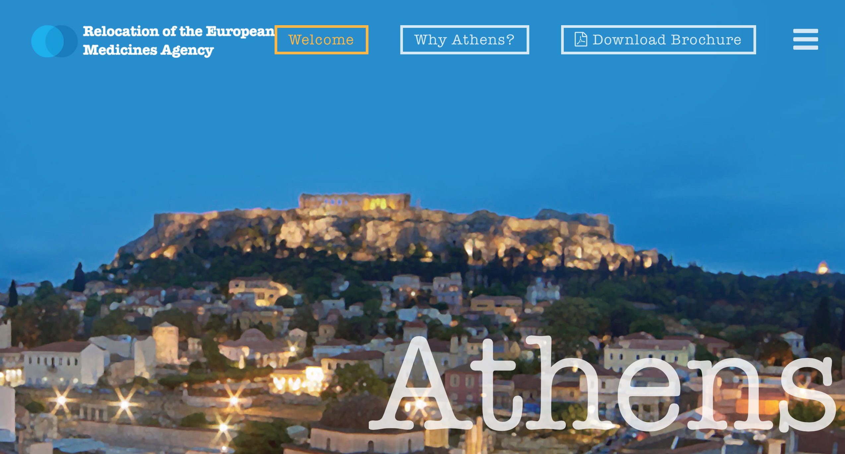Click the illuminated Parthenon atop the hill
The width and height of the screenshot is (845, 454).
click(x=355, y=201)
